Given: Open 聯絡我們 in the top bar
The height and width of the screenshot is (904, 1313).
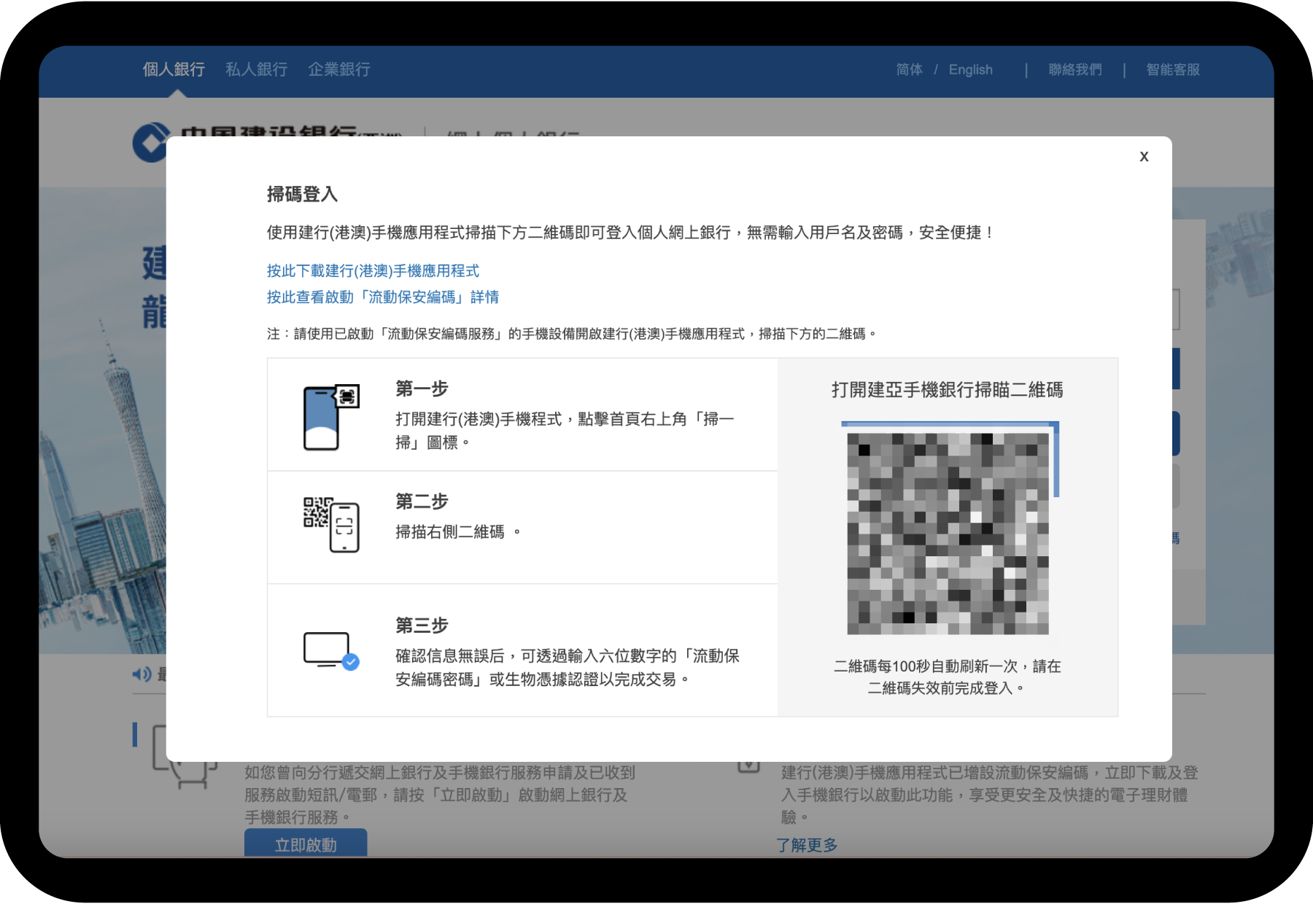Looking at the screenshot, I should coord(1075,70).
